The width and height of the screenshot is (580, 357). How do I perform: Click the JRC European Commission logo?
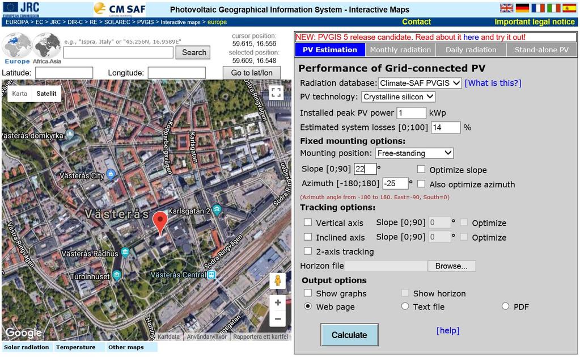point(21,9)
